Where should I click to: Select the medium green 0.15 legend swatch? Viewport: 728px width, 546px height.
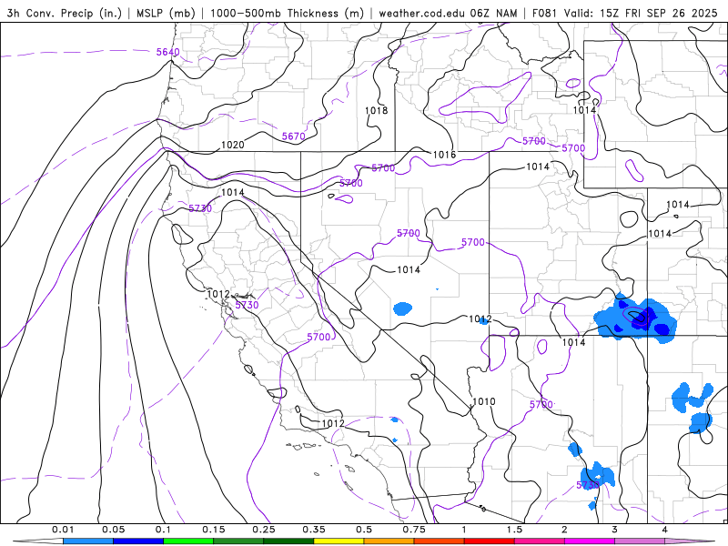click(x=238, y=541)
